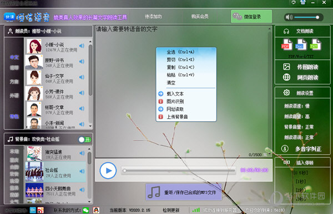The width and height of the screenshot is (333, 214).
Task: Click 朗读音量: 高 setting
Action: 297,117
